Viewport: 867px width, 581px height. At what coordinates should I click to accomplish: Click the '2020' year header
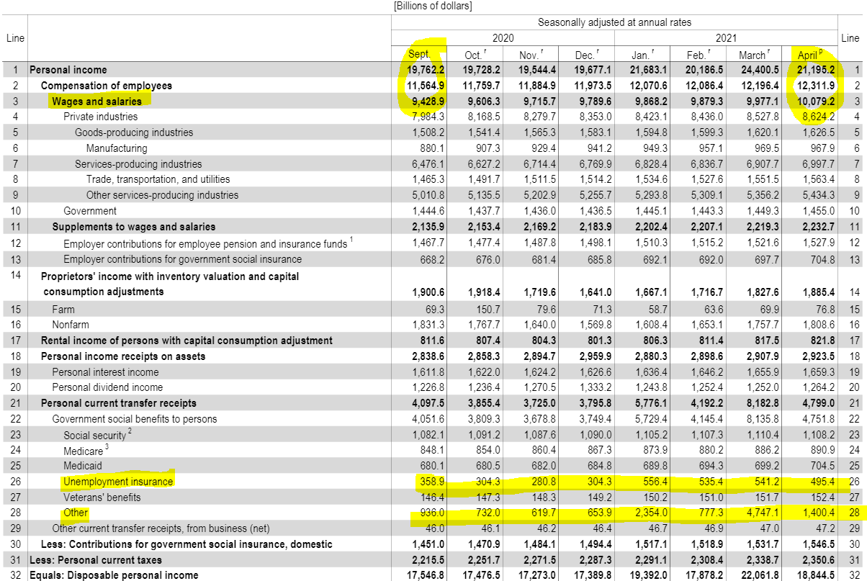point(503,37)
